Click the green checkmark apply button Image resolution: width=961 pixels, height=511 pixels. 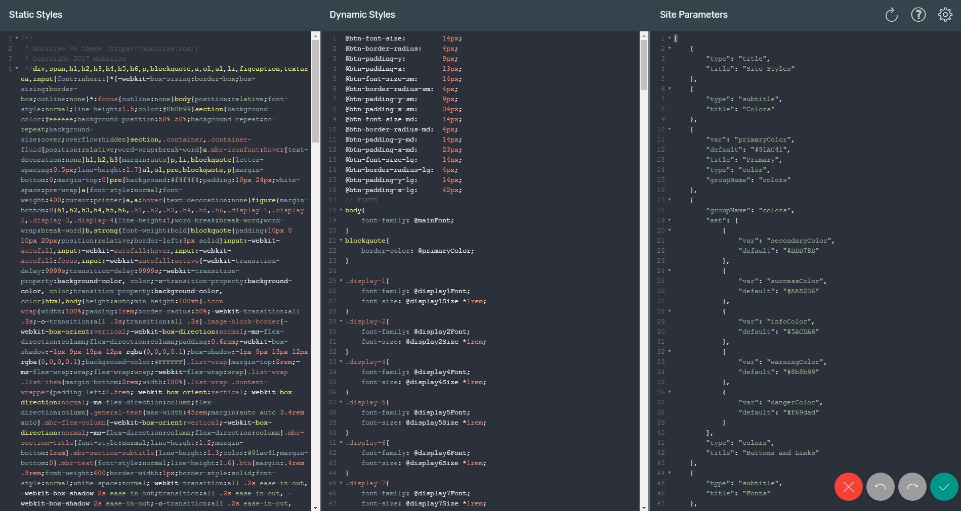944,487
